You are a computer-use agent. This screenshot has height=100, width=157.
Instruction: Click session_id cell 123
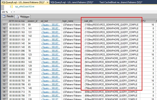click(x=33, y=55)
